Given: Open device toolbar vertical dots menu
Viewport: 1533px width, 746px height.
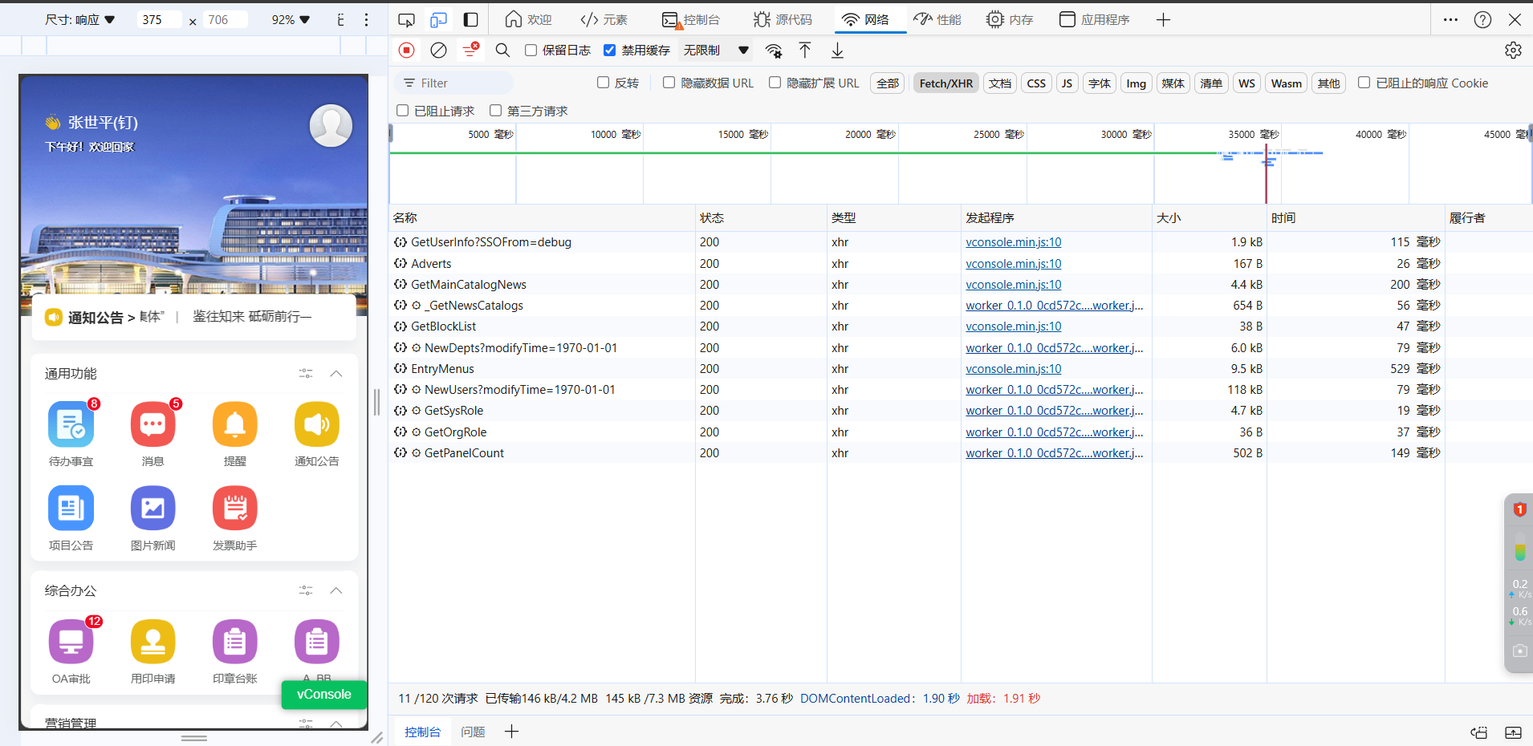Looking at the screenshot, I should tap(366, 19).
